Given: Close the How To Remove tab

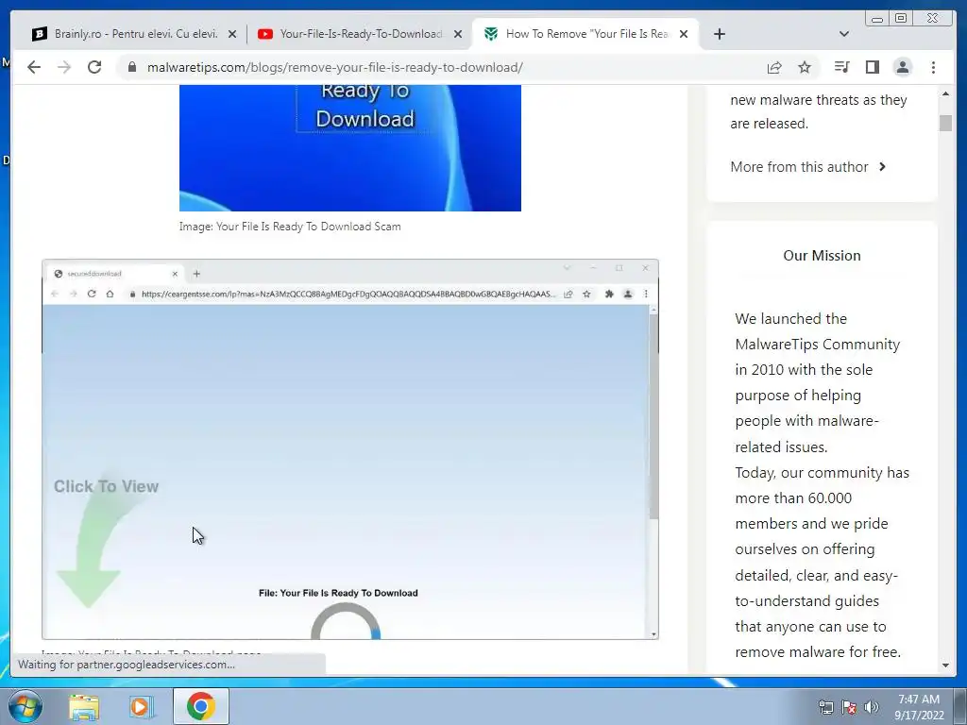Looking at the screenshot, I should 684,34.
